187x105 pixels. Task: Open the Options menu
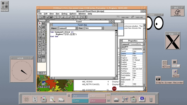73,14
